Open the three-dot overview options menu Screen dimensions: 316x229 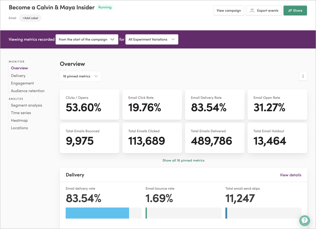point(303,76)
